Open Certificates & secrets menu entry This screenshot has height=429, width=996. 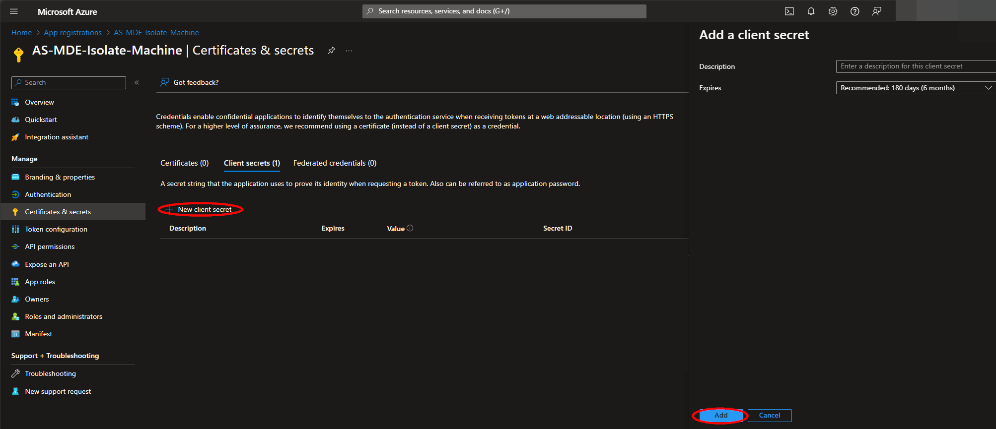coord(73,212)
